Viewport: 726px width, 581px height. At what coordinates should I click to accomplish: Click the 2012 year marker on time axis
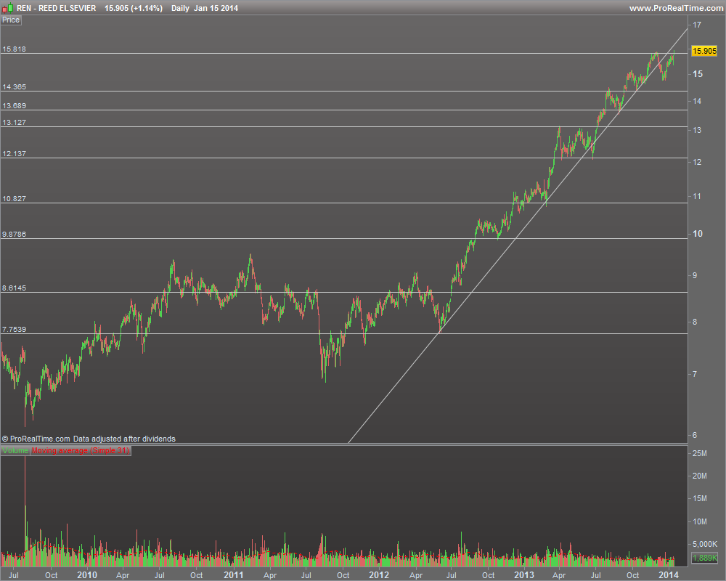379,575
